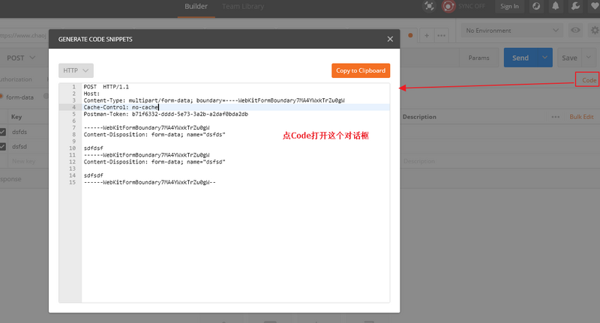
Task: Open the environment quick look eye icon
Action: tap(575, 30)
